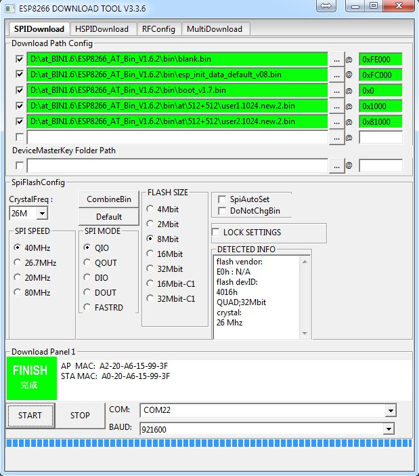Click the Default button
The image size is (419, 476).
[109, 217]
